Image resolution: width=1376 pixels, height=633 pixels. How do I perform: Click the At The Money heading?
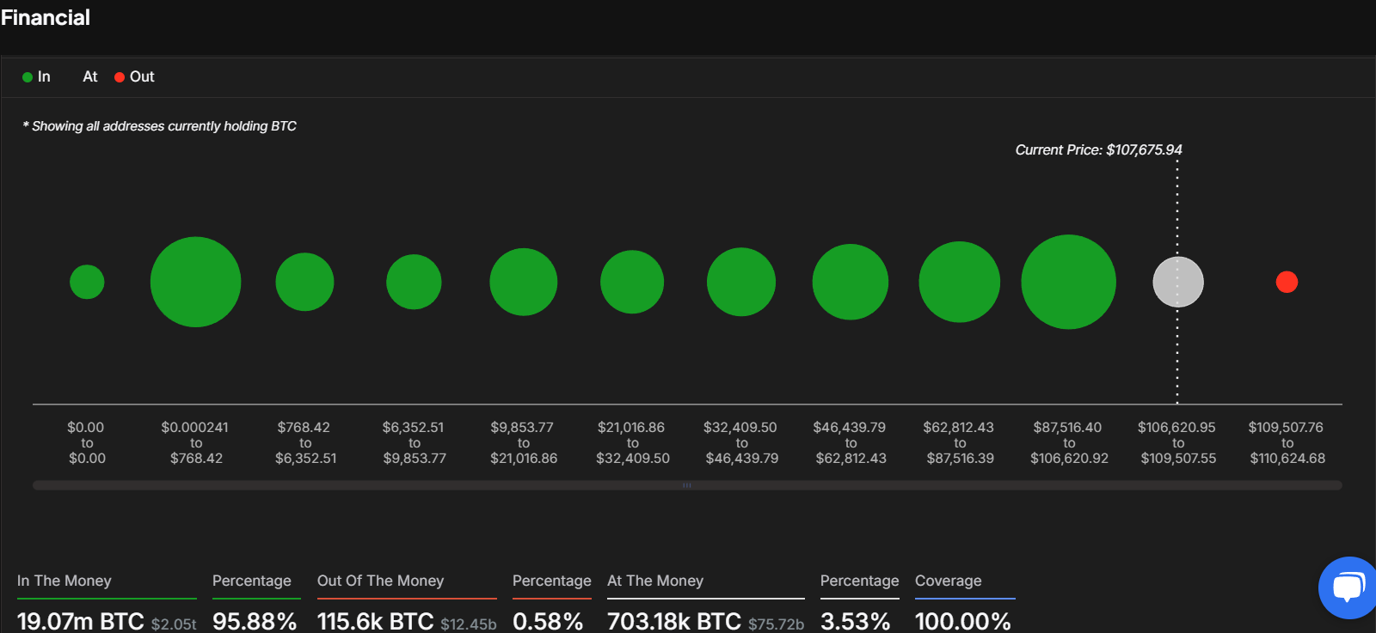[655, 581]
